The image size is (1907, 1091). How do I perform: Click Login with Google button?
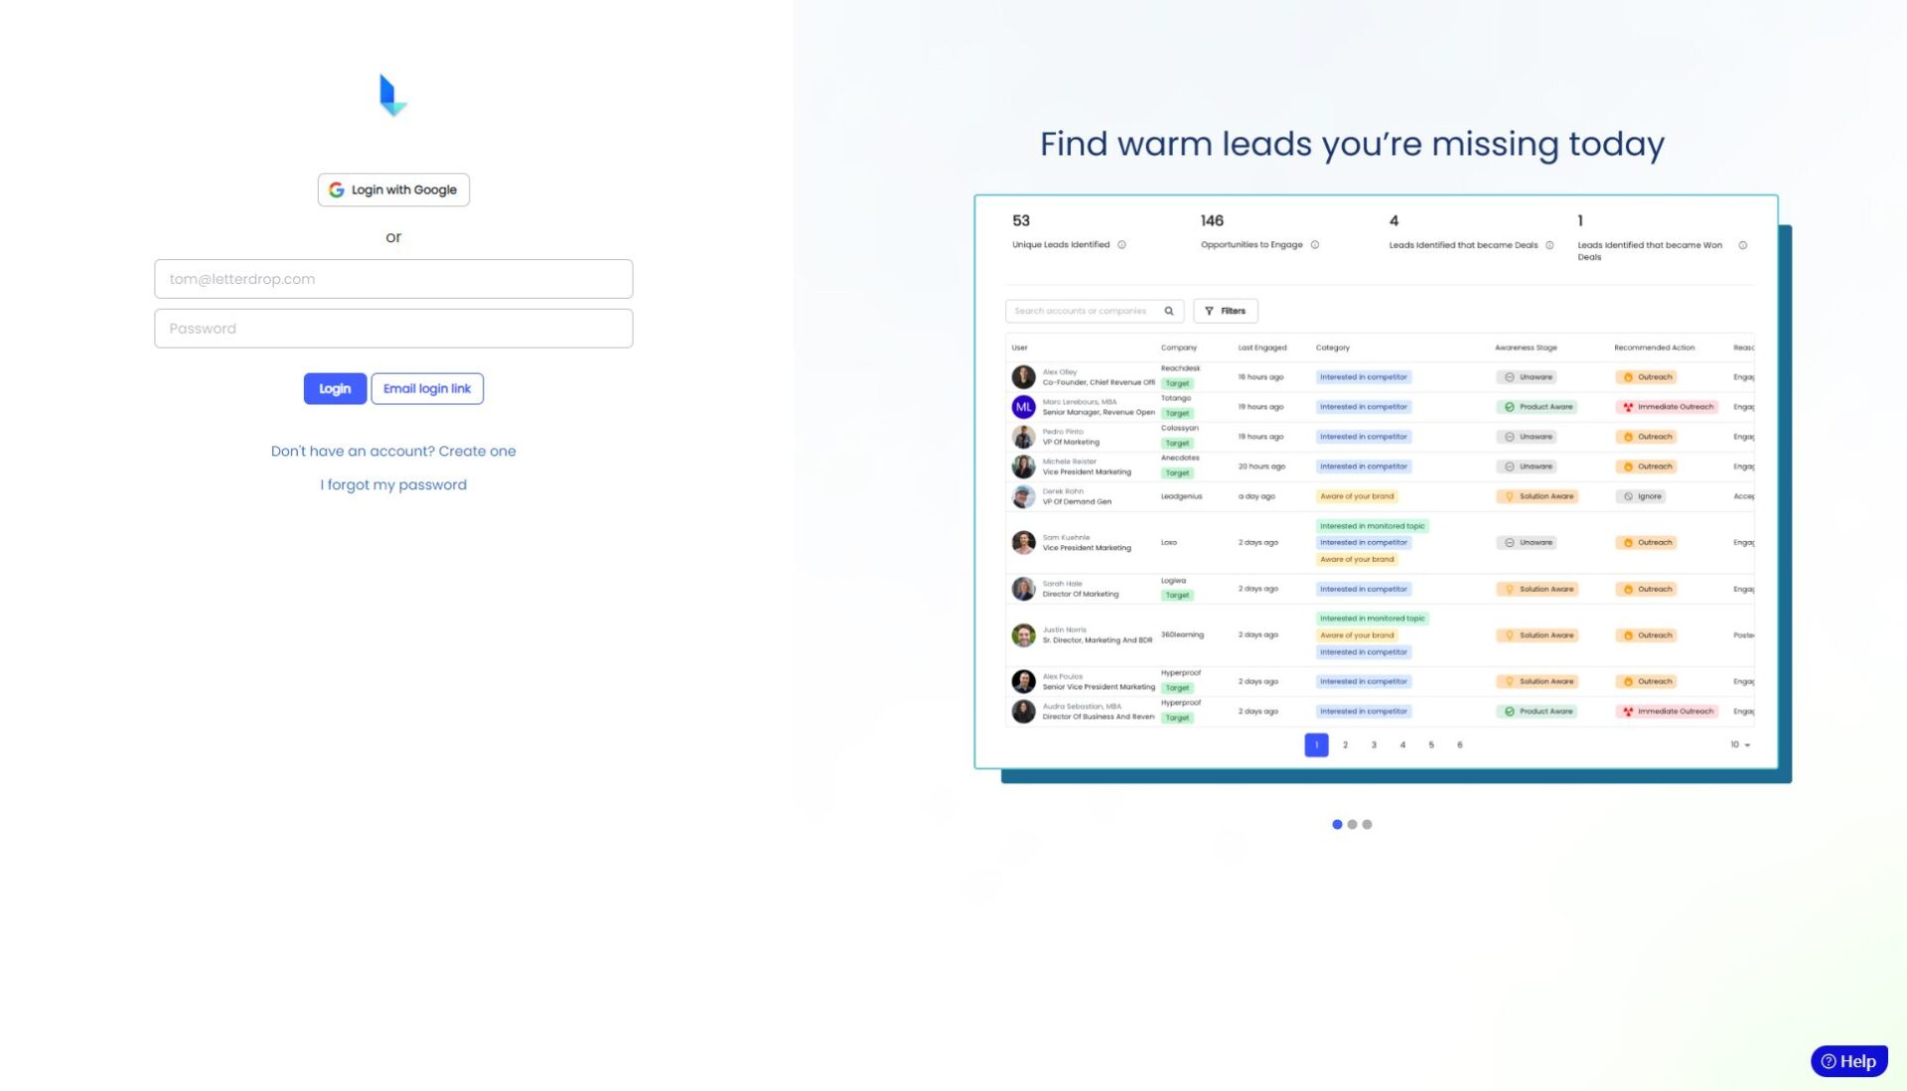(x=393, y=190)
